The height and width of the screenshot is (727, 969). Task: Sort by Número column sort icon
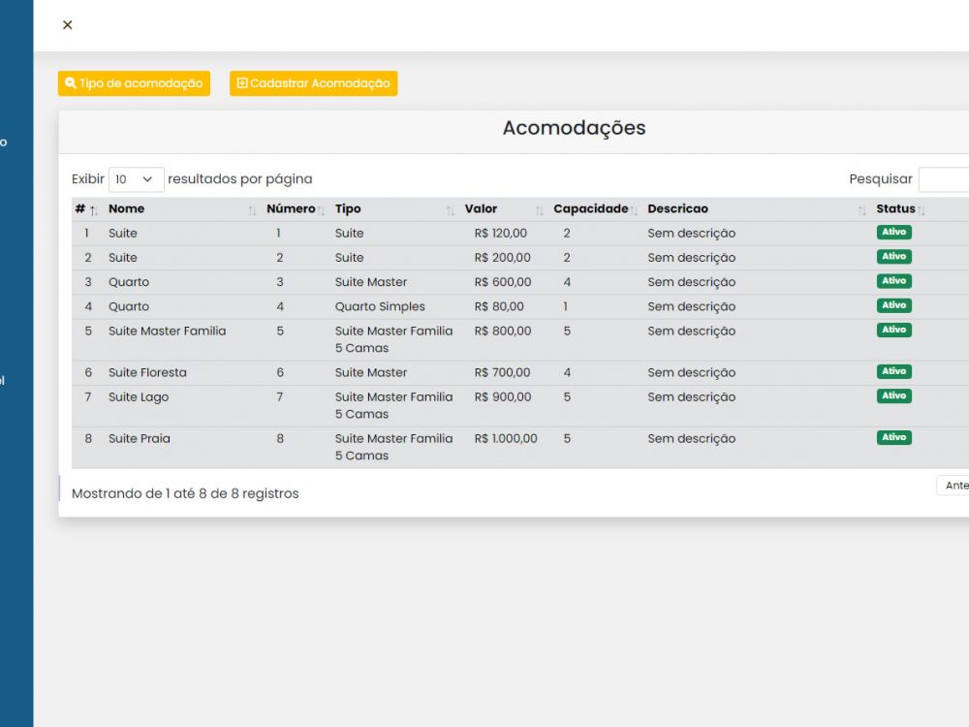(321, 210)
